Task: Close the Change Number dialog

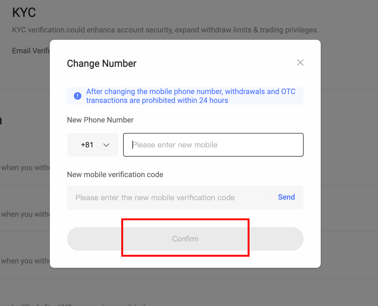Action: [x=300, y=62]
